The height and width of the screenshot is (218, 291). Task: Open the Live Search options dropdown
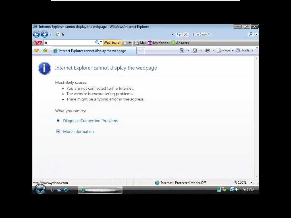pos(256,34)
